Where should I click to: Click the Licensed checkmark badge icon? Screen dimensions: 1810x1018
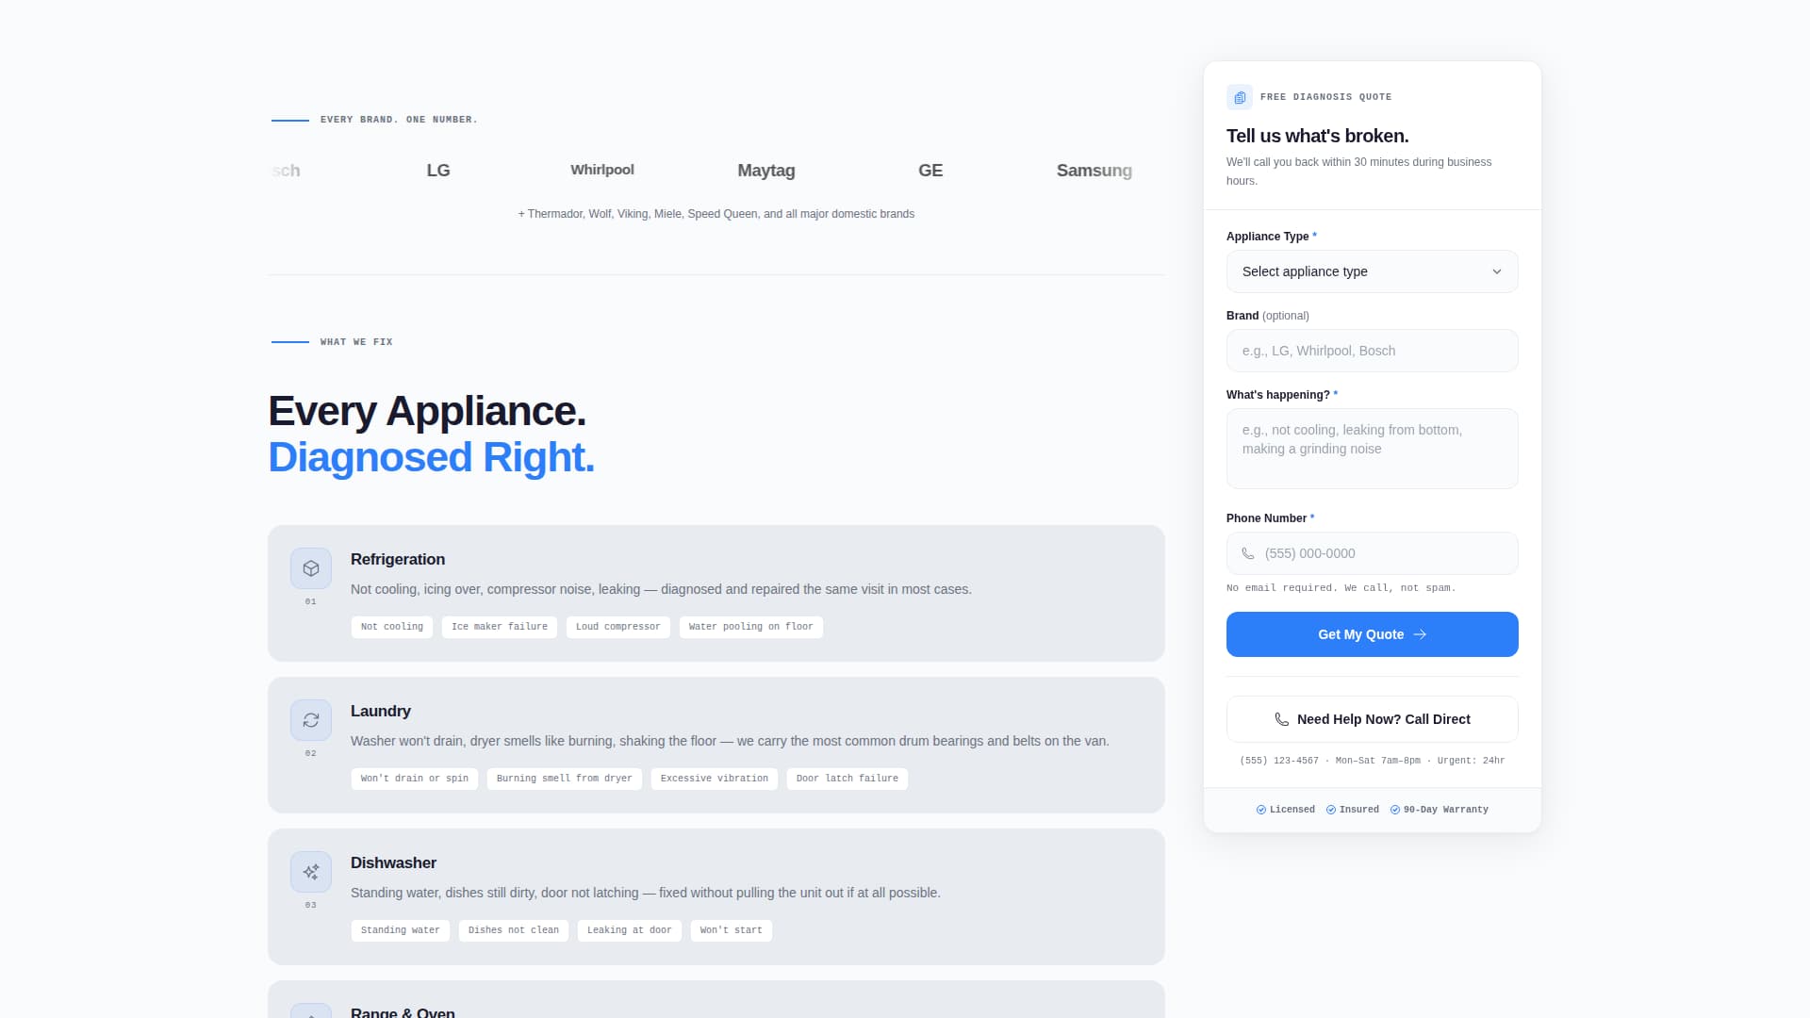pyautogui.click(x=1261, y=810)
